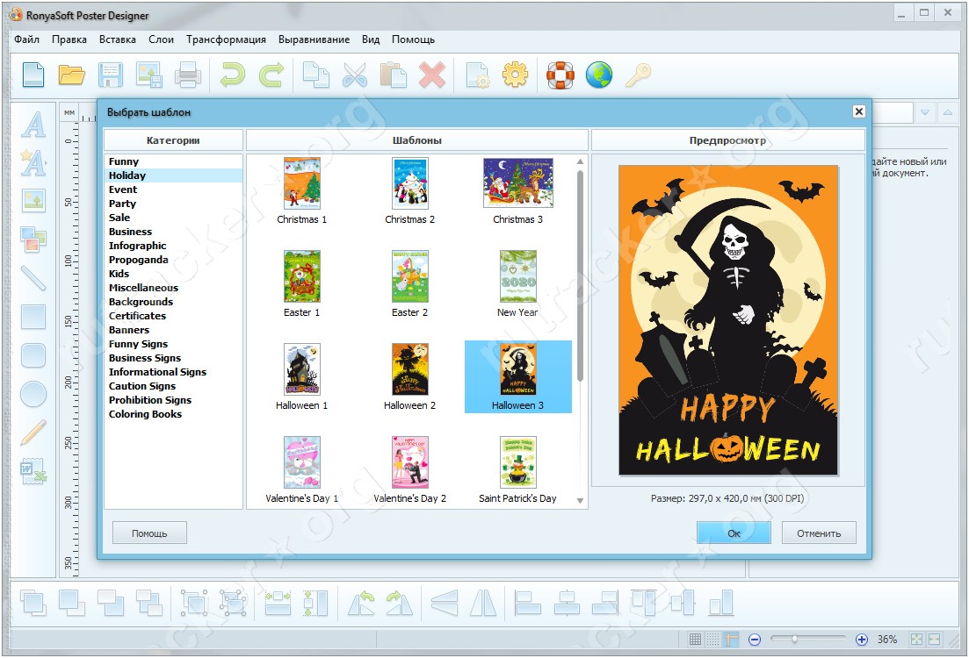Select the decorative star text tool
Image resolution: width=969 pixels, height=658 pixels.
[33, 162]
